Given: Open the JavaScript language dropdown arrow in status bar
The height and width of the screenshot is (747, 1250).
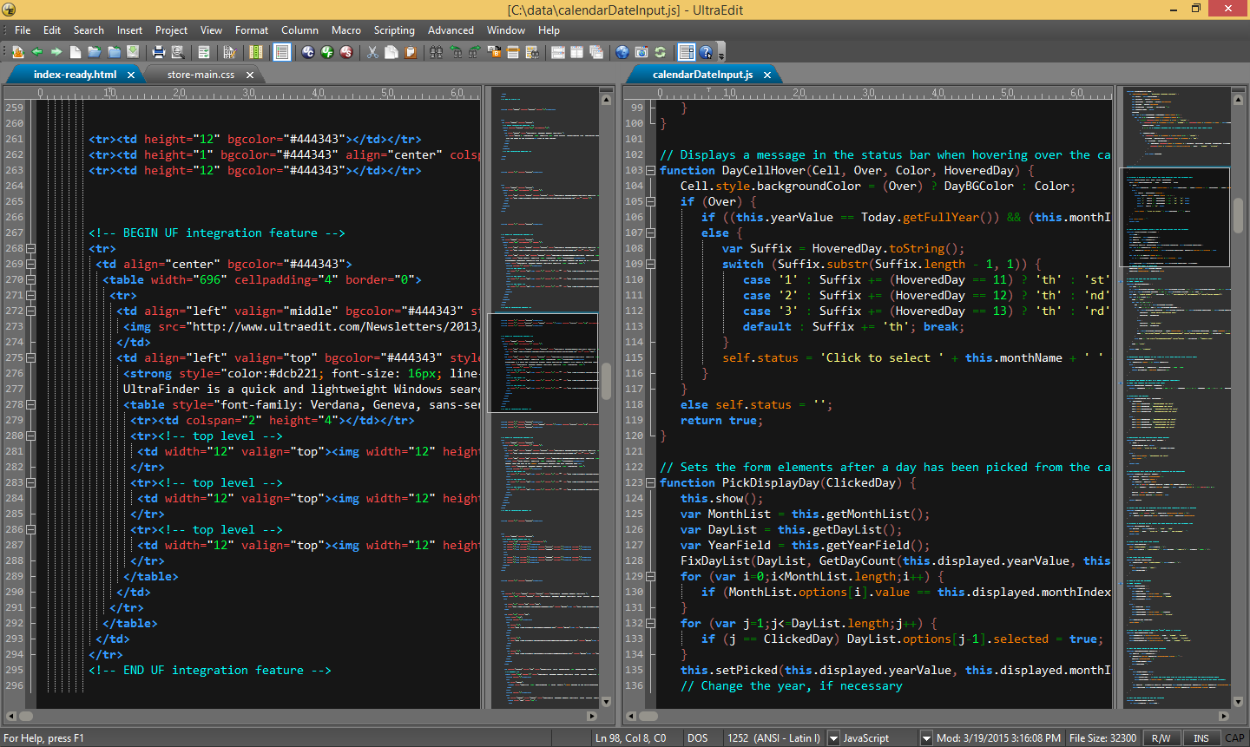Looking at the screenshot, I should coord(926,738).
